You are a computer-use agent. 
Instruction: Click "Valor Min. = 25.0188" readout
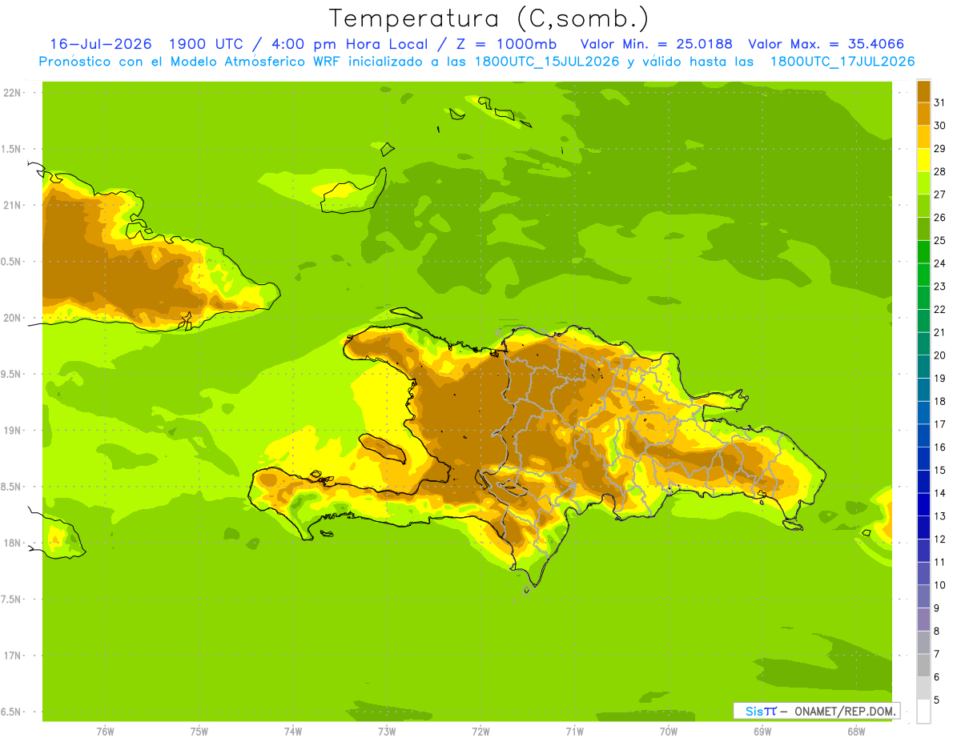point(656,44)
